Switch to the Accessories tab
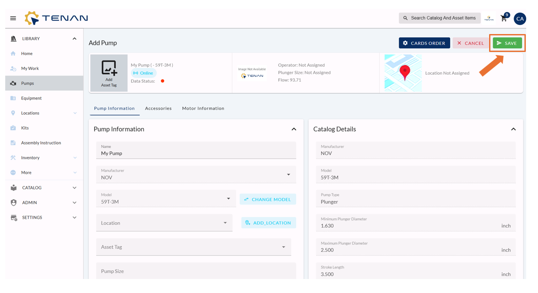This screenshot has width=538, height=293. (158, 108)
